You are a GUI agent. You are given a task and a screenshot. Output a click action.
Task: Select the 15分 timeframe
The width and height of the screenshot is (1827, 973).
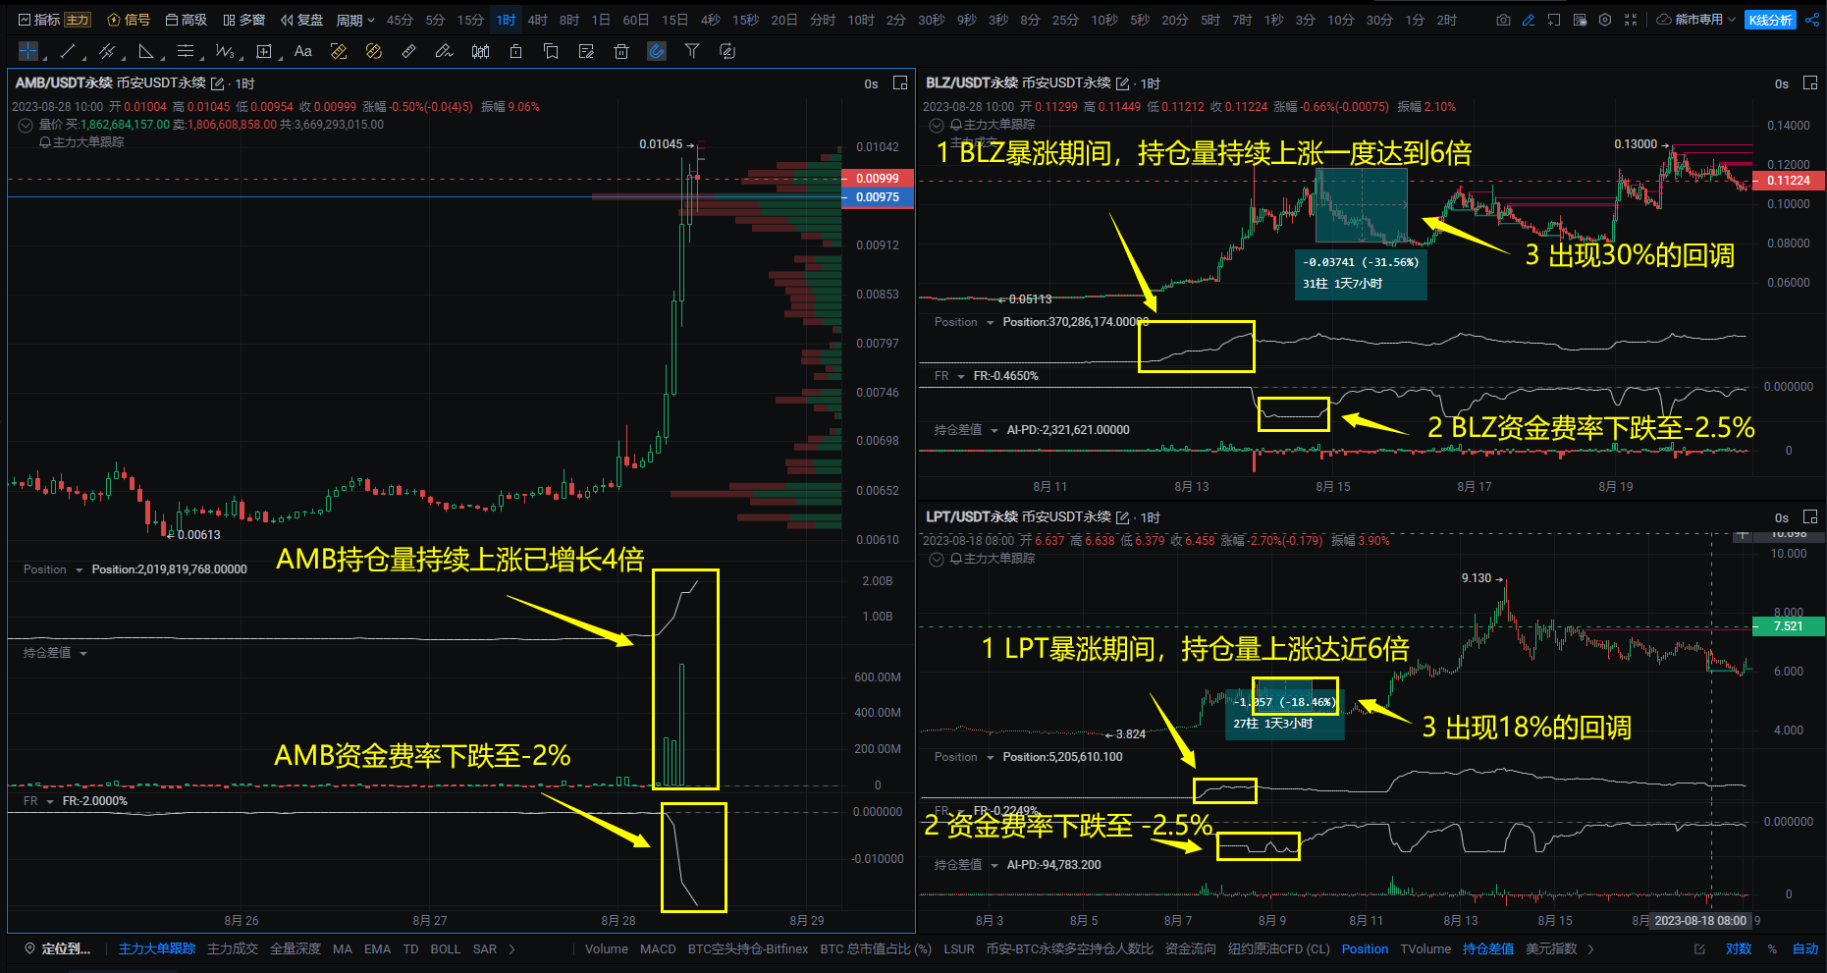(470, 20)
